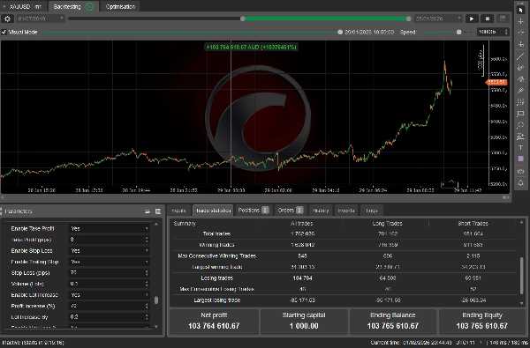Image resolution: width=530 pixels, height=348 pixels.
Task: Click the backtest date range slider left handle
Action: pyautogui.click(x=242, y=19)
